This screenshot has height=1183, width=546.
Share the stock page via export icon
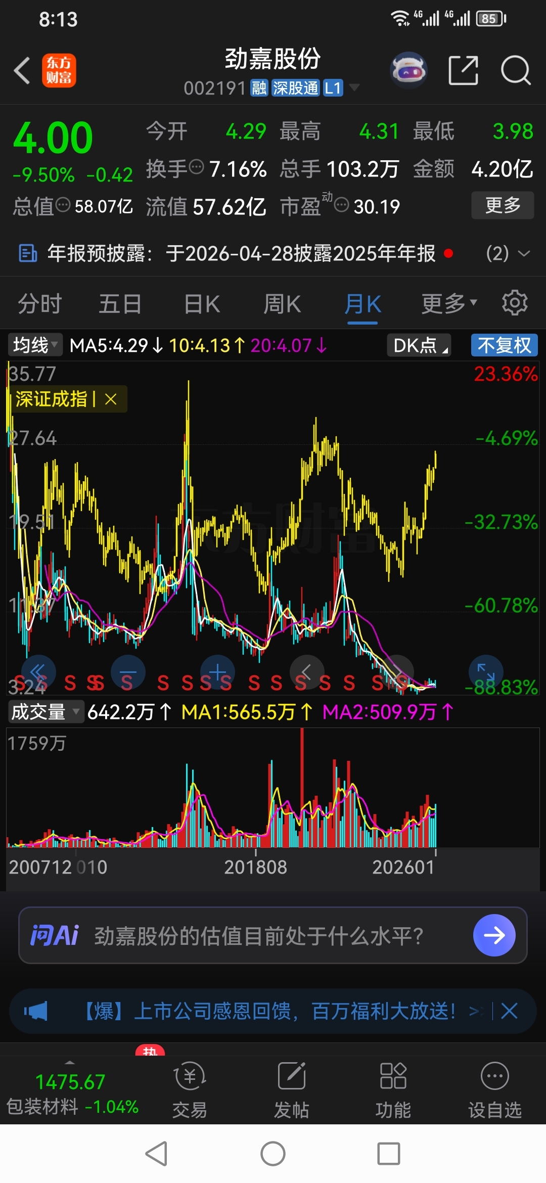tap(464, 70)
